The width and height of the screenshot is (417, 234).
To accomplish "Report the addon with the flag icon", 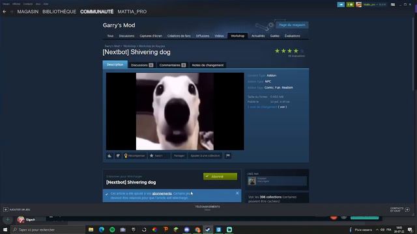I will point(228,156).
